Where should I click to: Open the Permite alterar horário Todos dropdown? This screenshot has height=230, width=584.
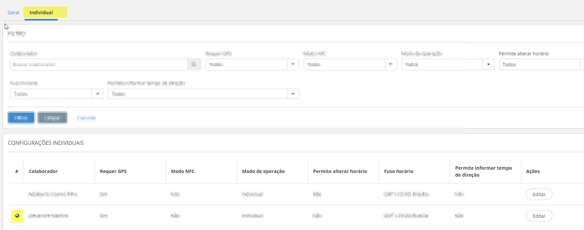pyautogui.click(x=539, y=64)
